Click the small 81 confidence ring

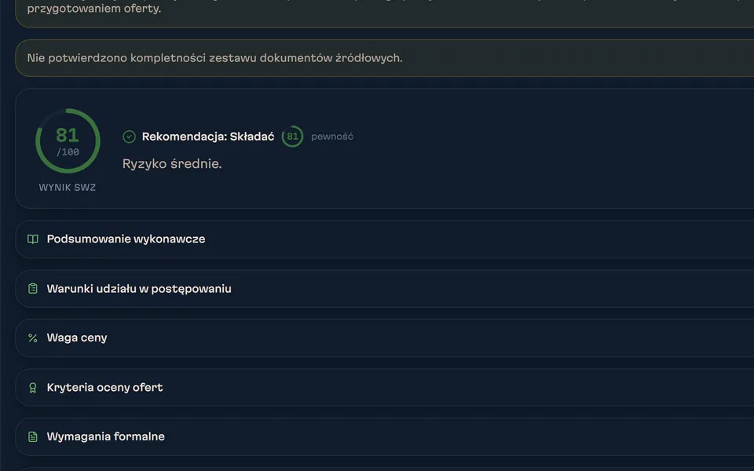click(x=292, y=137)
